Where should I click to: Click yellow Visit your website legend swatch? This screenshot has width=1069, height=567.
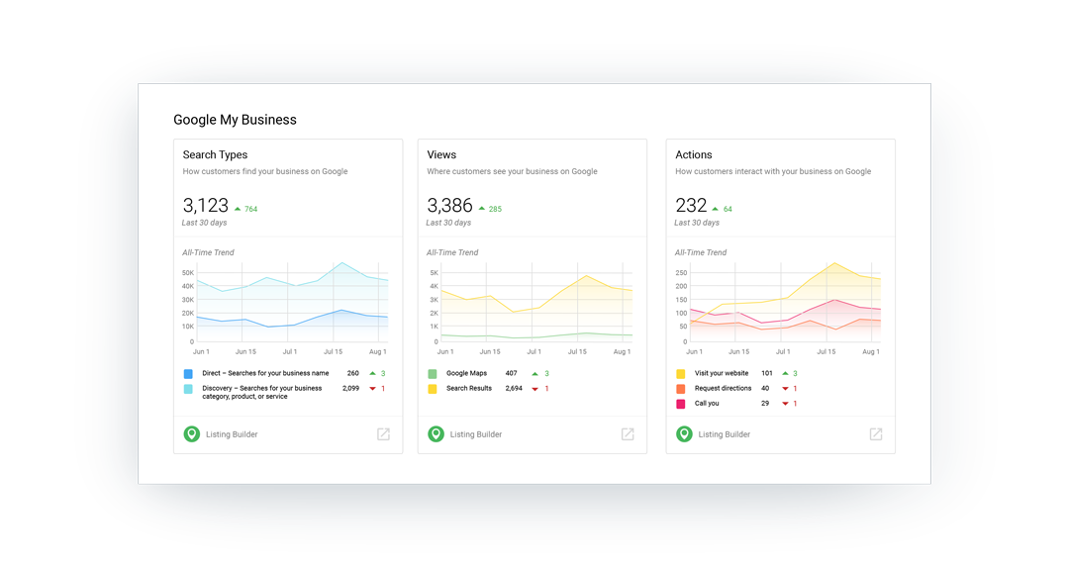[x=680, y=373]
